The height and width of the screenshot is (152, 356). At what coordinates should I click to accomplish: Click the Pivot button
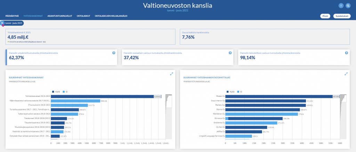click(x=325, y=16)
